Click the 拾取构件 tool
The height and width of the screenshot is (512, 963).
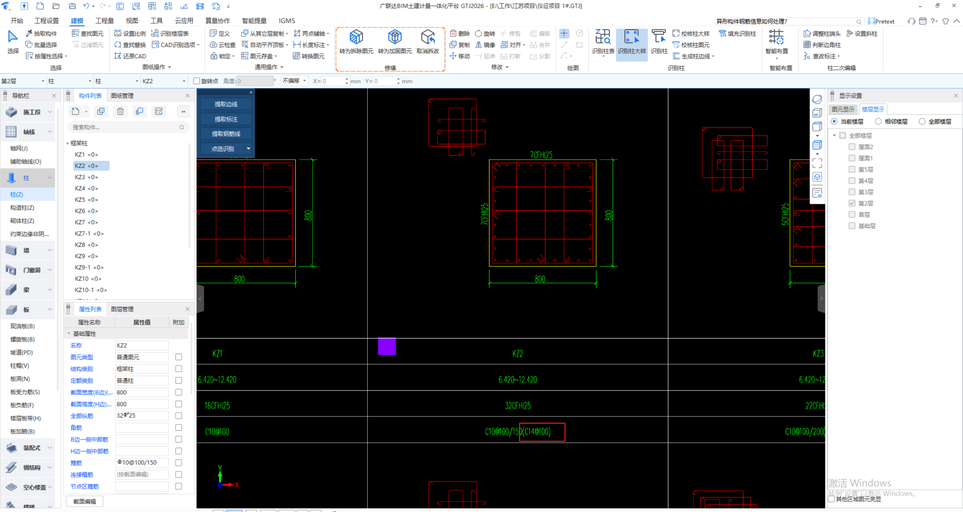pos(41,33)
